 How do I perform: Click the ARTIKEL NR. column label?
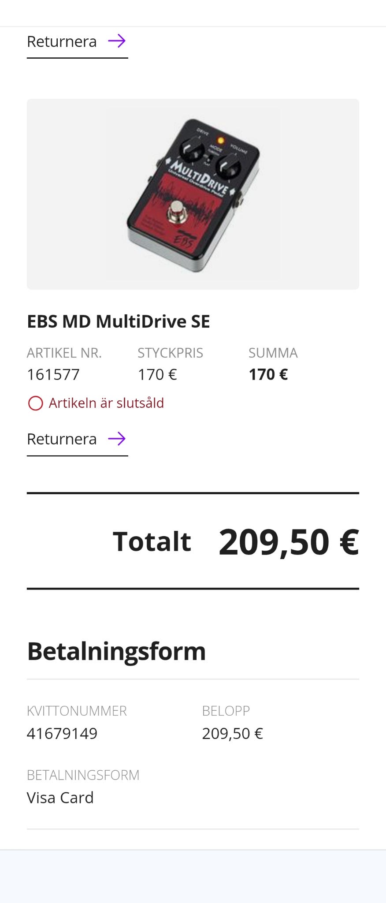click(64, 353)
